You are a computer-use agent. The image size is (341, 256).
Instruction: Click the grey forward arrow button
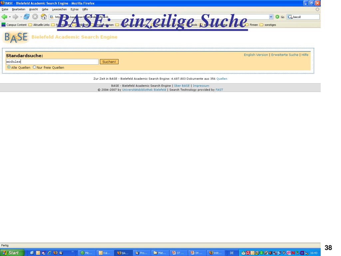[15, 17]
